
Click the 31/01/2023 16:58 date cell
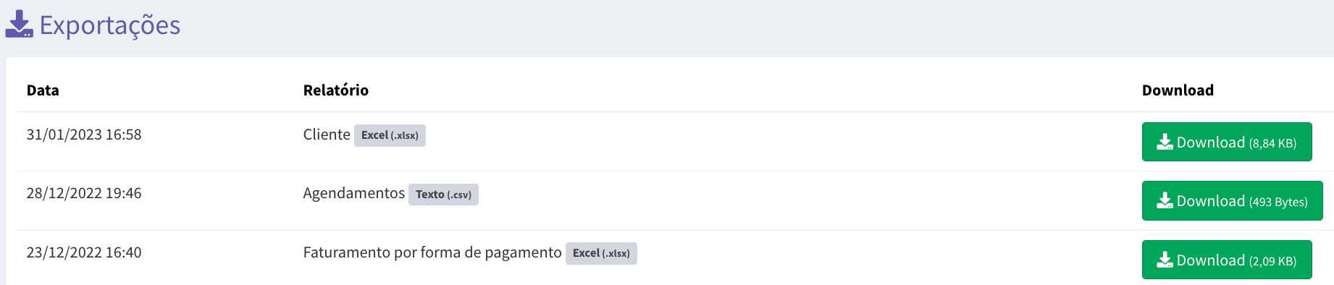point(84,135)
